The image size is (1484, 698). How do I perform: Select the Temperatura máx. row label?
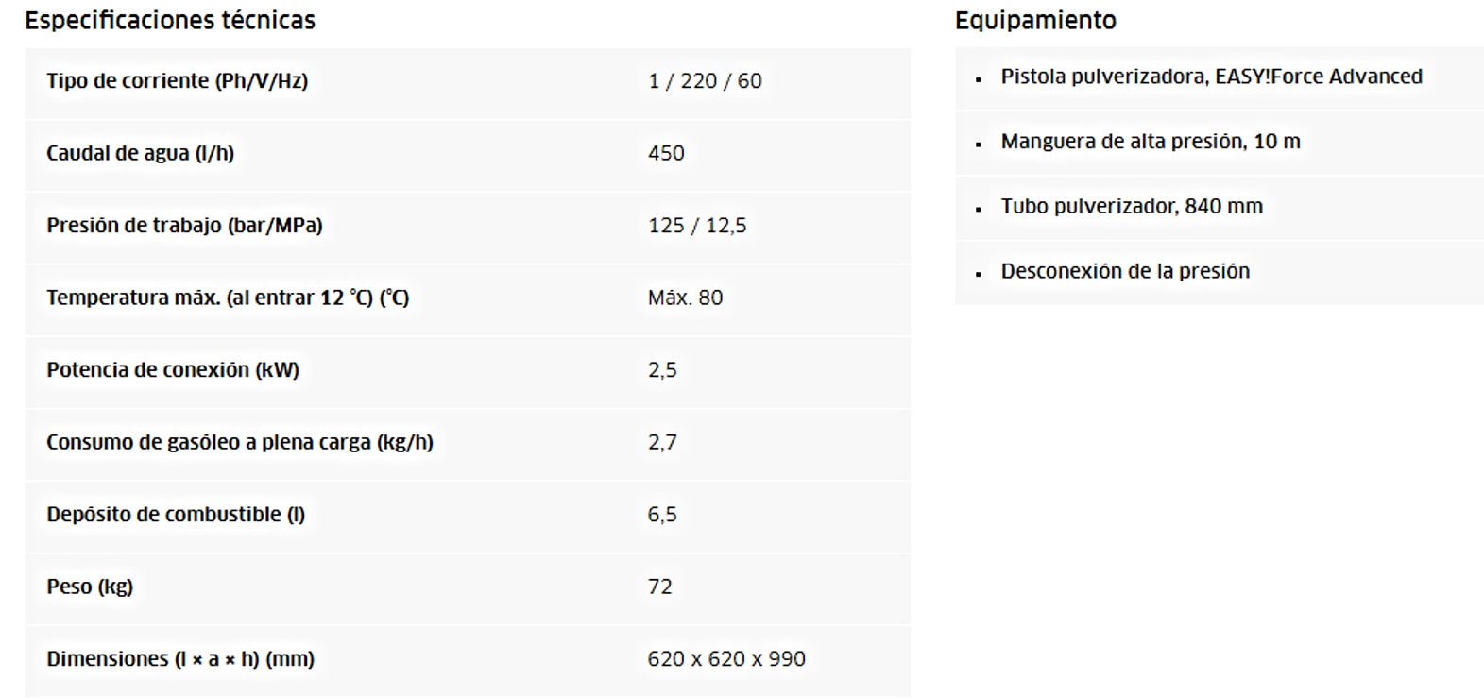pyautogui.click(x=228, y=298)
